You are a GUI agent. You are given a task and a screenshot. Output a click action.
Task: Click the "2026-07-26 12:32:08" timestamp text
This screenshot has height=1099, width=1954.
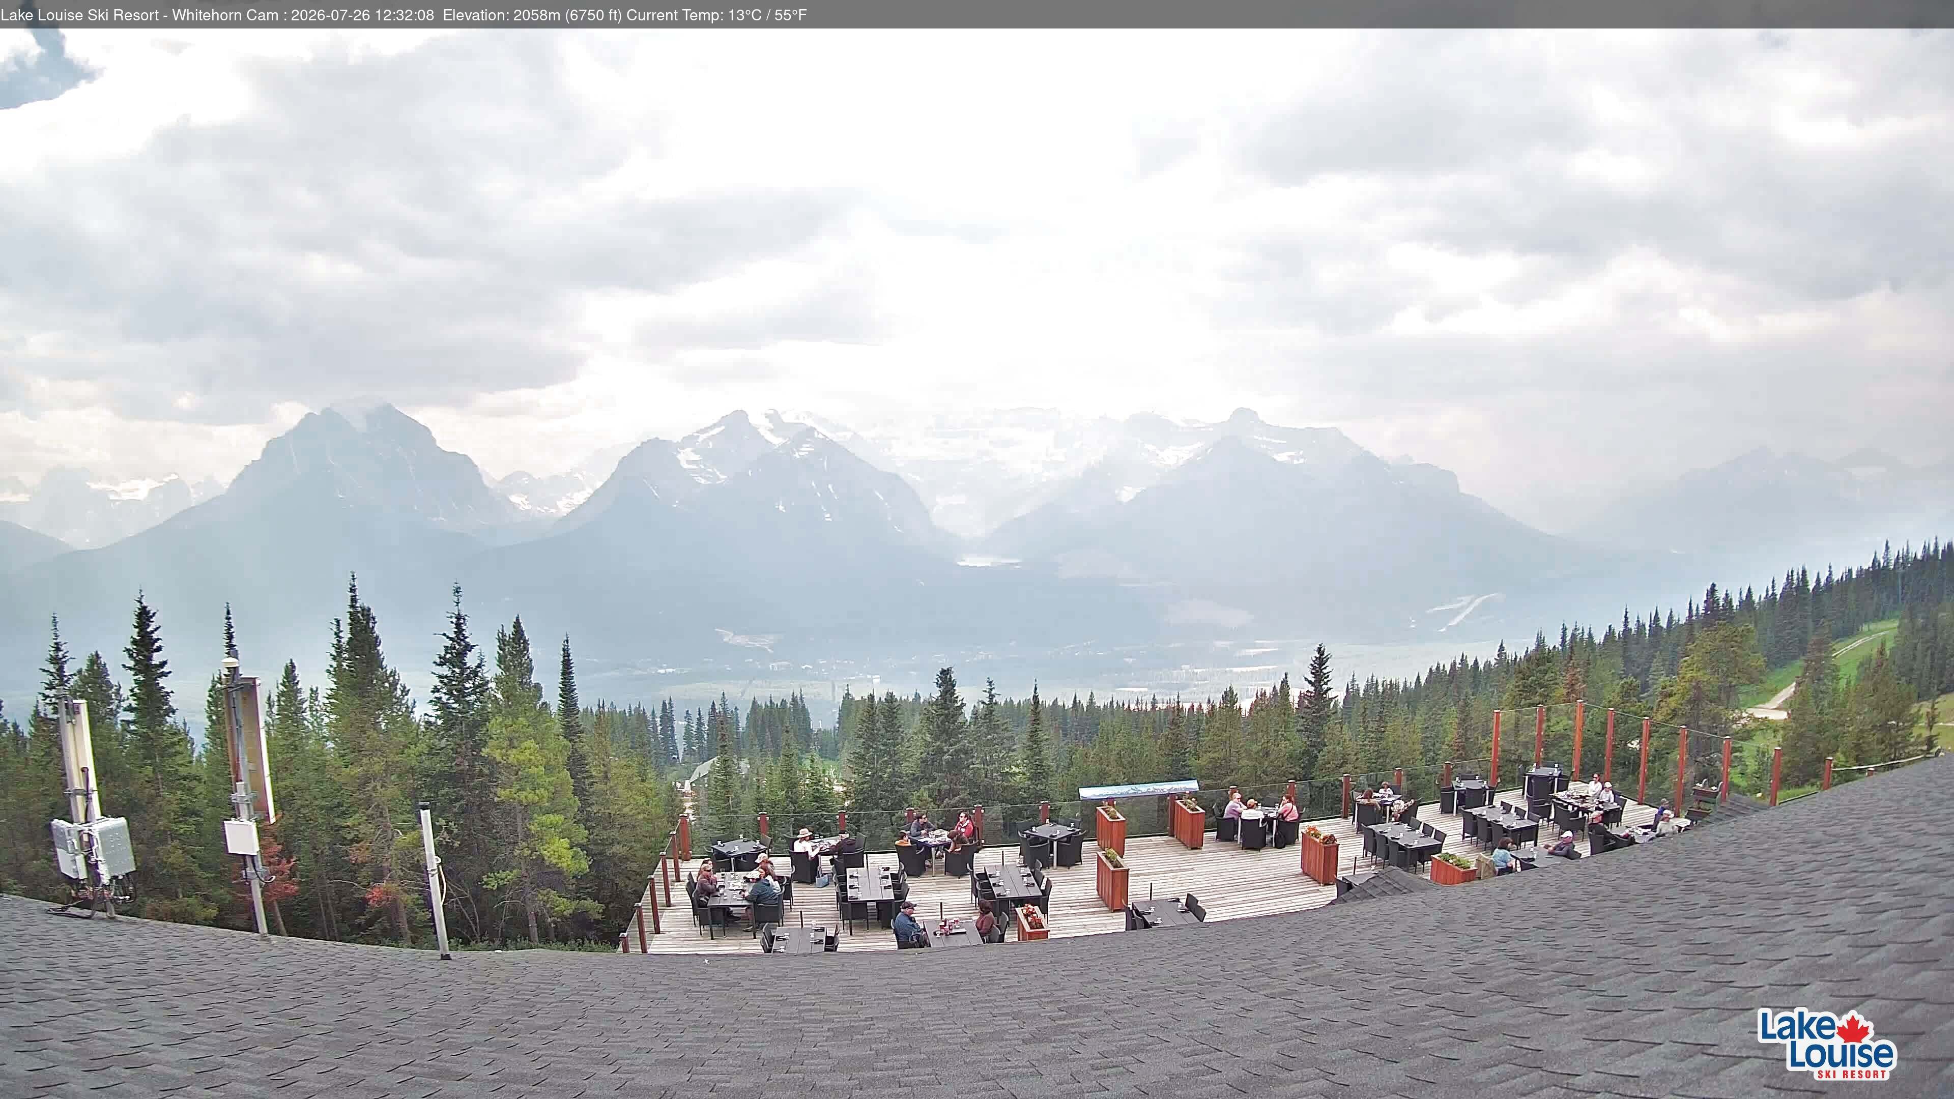click(363, 15)
